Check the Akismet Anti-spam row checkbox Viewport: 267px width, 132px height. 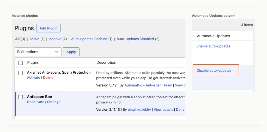[21, 73]
